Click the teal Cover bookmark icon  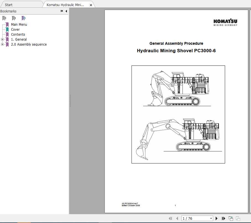(7, 30)
